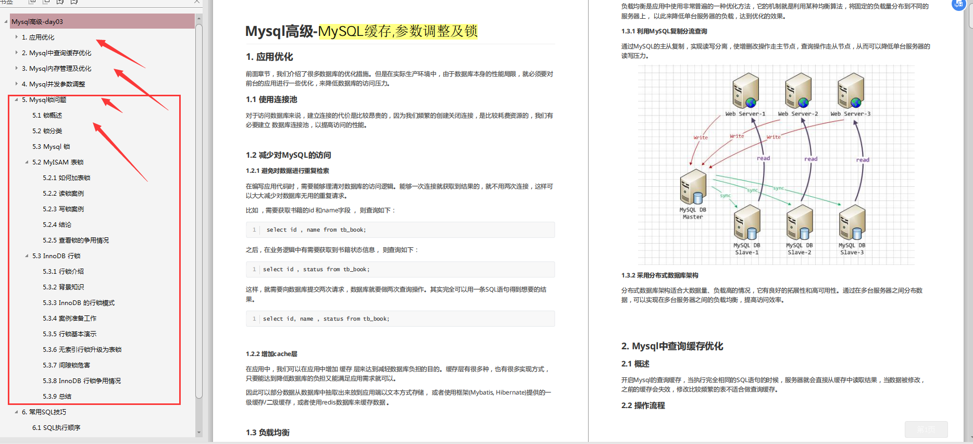Click the add-bookmark icon in panel header
The height and width of the screenshot is (444, 973).
point(60,2)
